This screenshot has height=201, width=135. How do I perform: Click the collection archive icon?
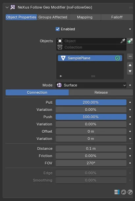pyautogui.click(x=60, y=47)
